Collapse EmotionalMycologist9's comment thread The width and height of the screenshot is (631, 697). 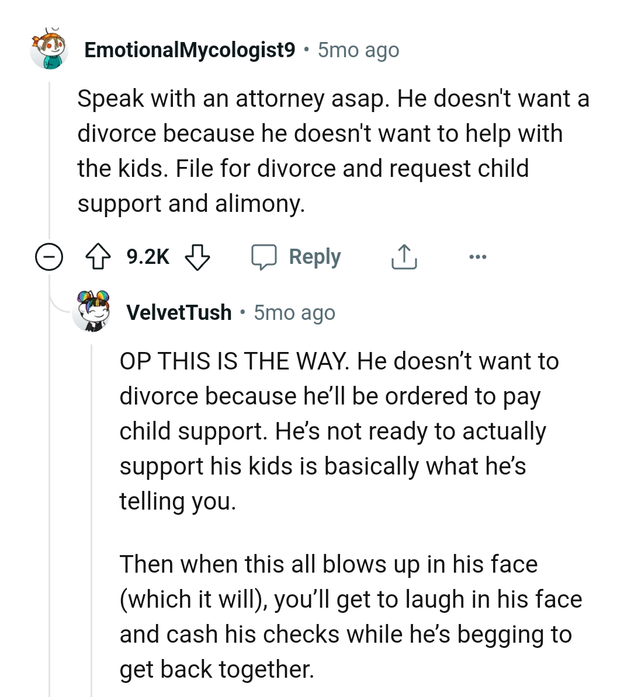coord(49,256)
